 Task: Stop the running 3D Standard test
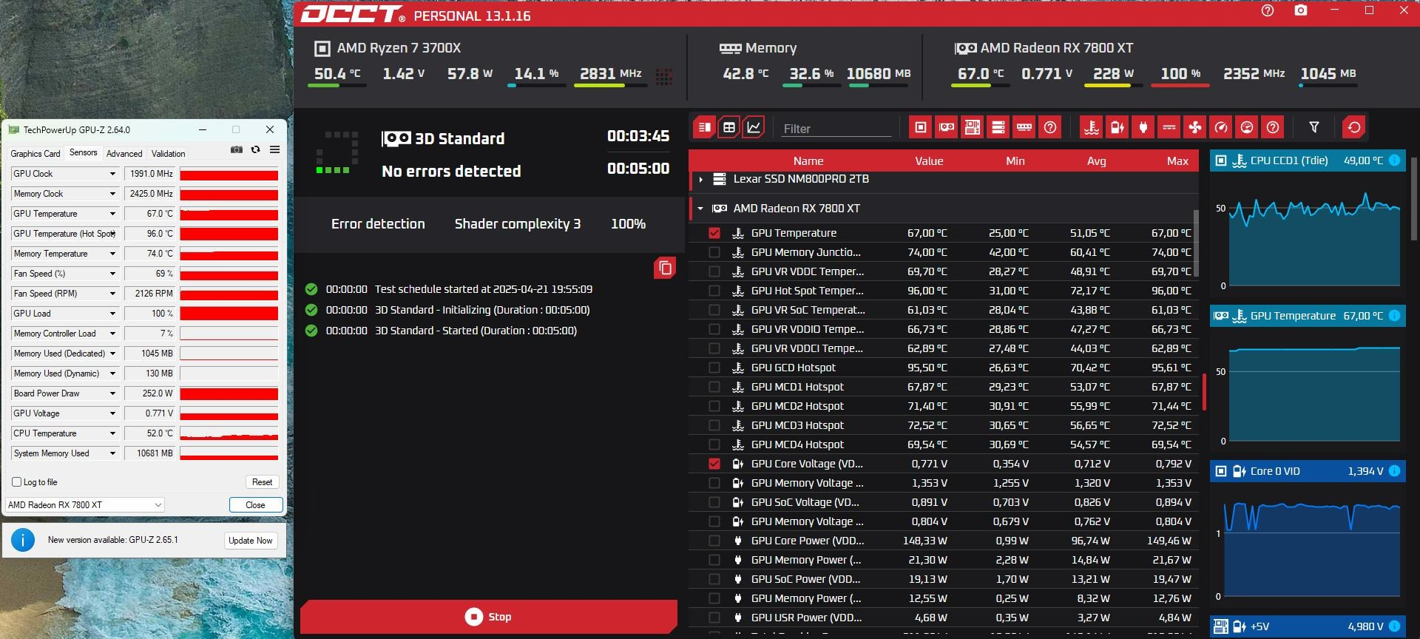488,617
